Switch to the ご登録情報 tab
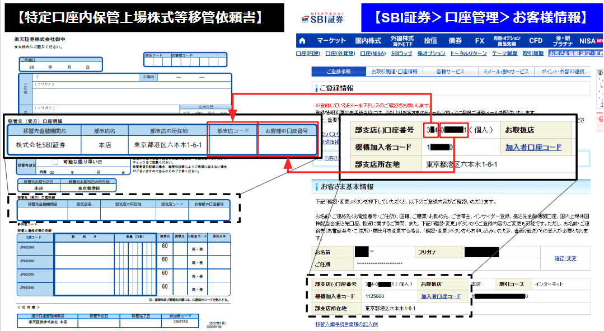 (339, 72)
